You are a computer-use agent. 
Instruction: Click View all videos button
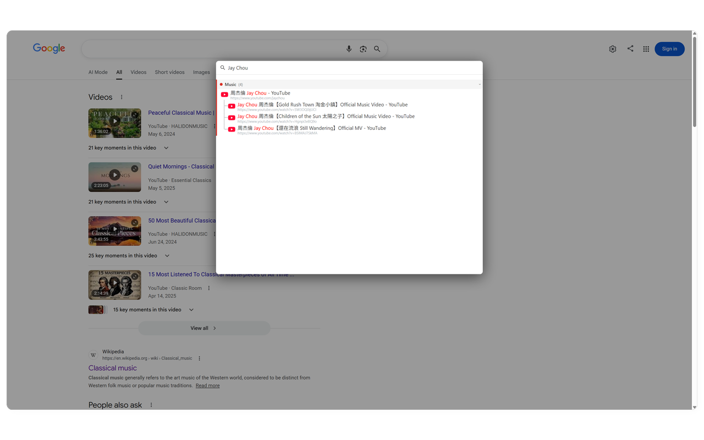tap(204, 328)
